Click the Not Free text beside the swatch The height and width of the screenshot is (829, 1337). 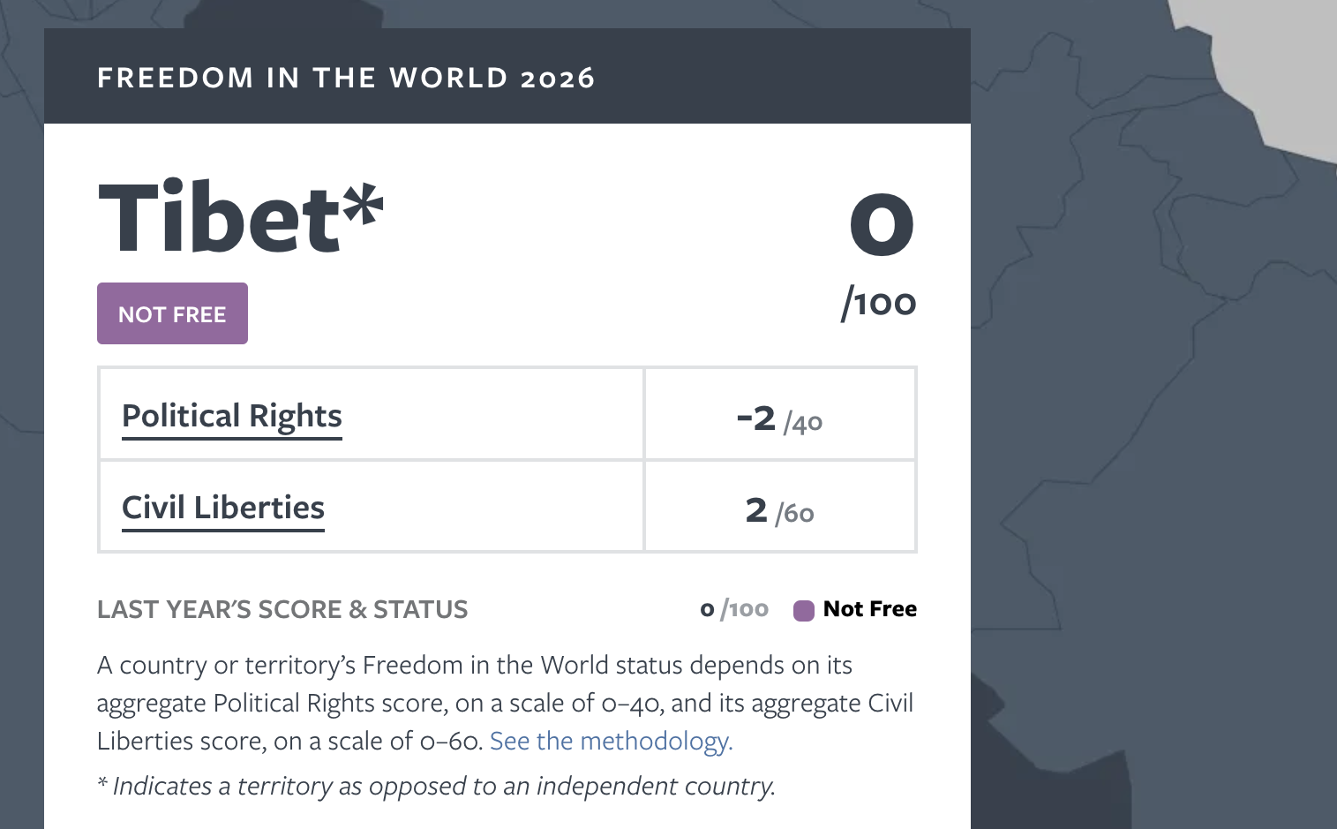(x=869, y=609)
